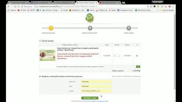Open the Google bookmark
The height and width of the screenshot is (102, 182).
coord(64,10)
